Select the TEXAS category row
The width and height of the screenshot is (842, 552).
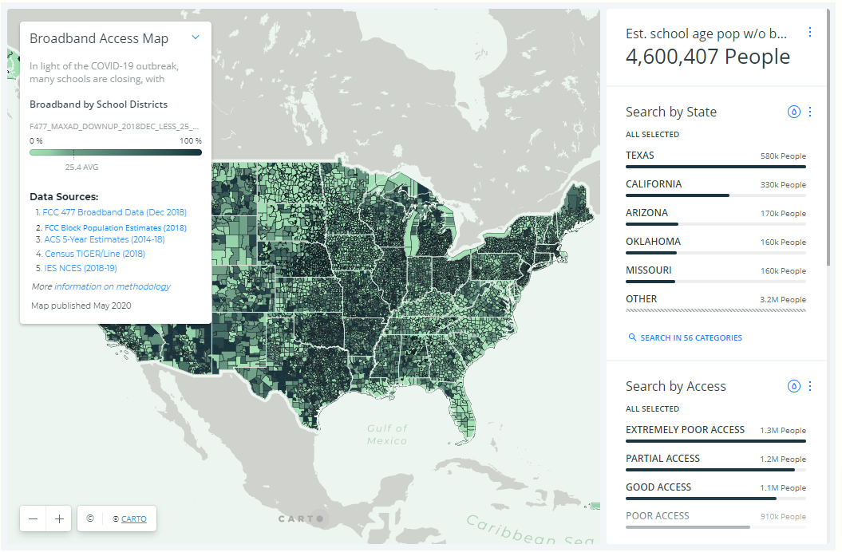[716, 159]
